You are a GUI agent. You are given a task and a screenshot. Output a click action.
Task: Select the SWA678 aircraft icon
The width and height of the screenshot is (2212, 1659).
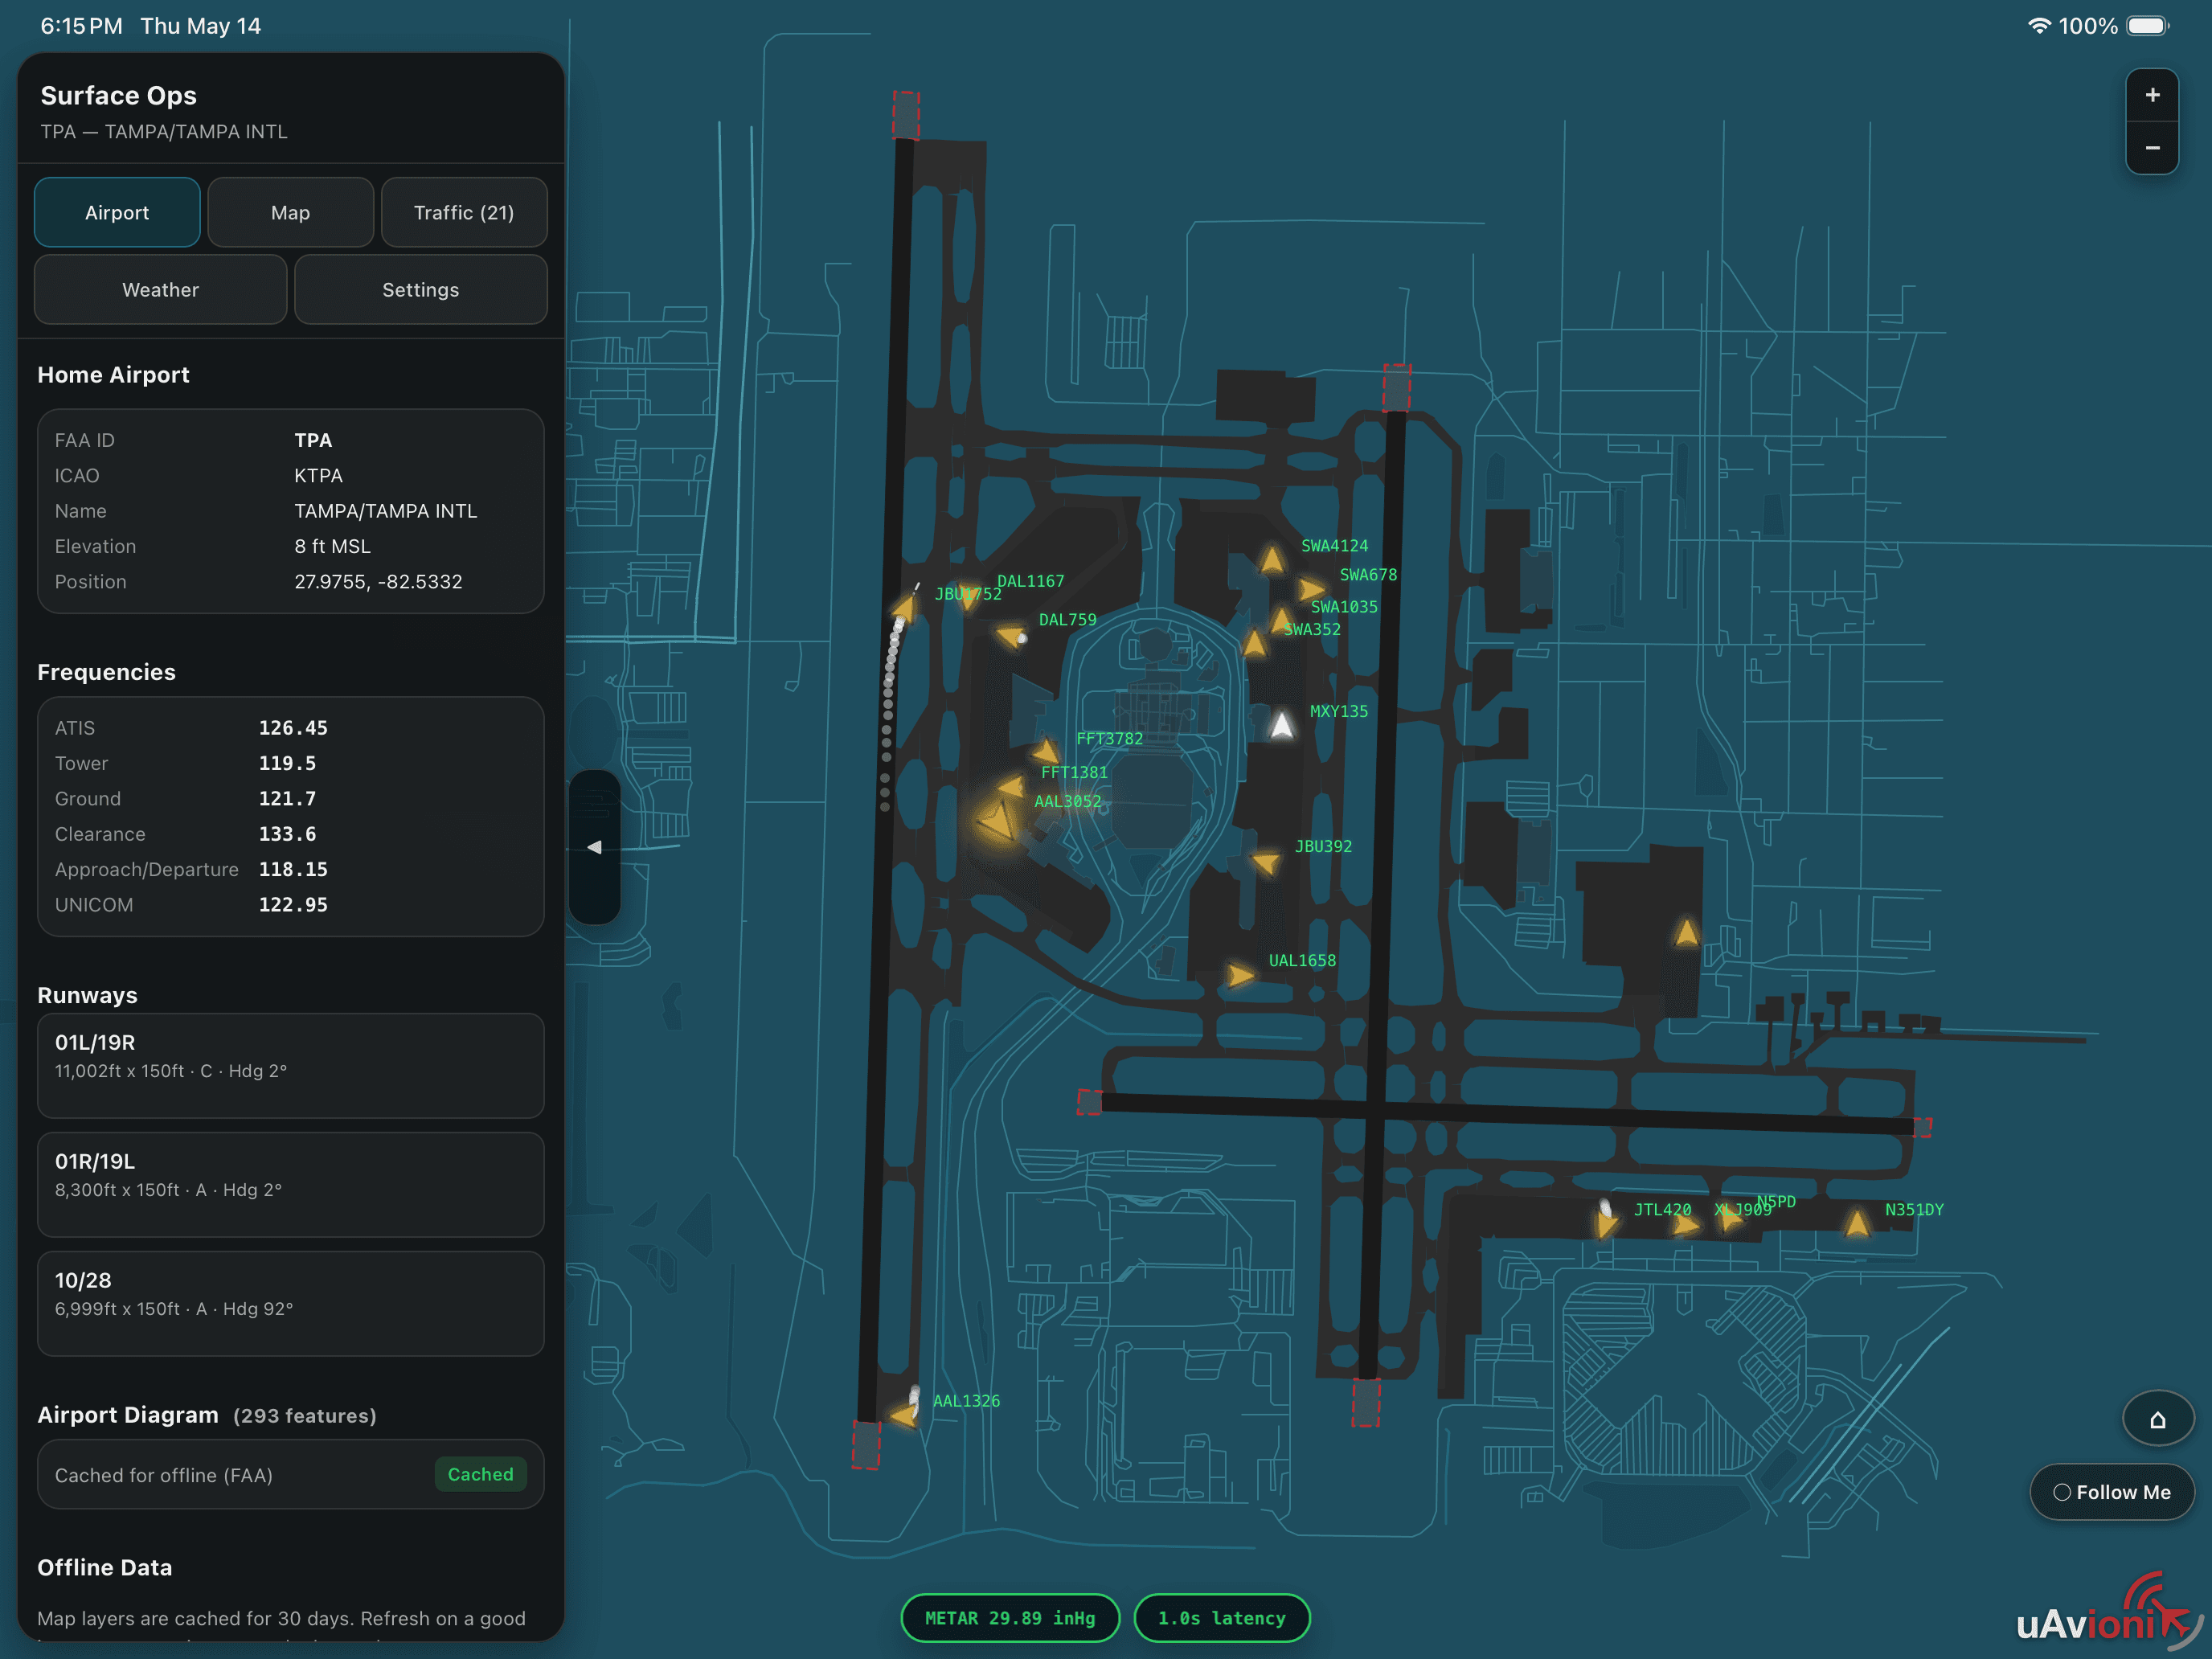[1311, 589]
